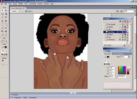
Task: Select the Ink Bottle tool
Action: pyautogui.click(x=2, y=31)
